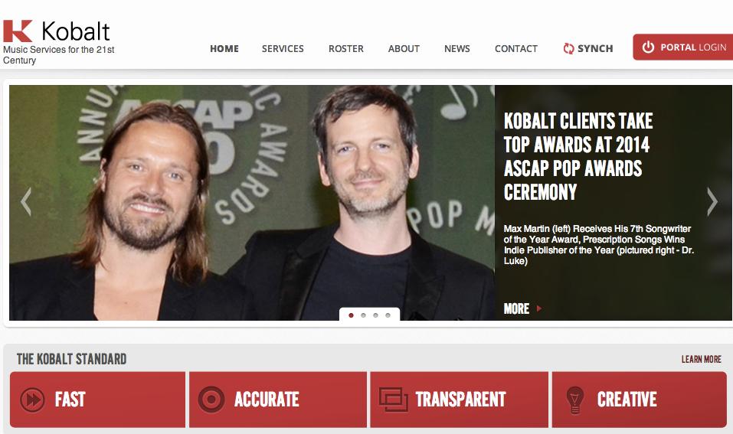Click the power icon in Portal Login
This screenshot has height=434, width=733.
tap(648, 47)
